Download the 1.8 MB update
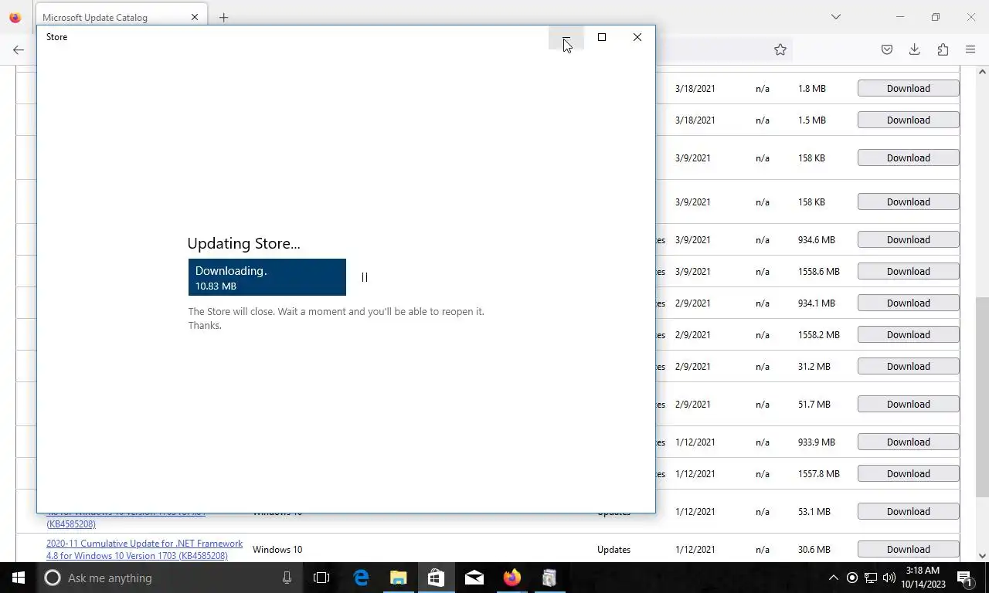 tap(908, 88)
